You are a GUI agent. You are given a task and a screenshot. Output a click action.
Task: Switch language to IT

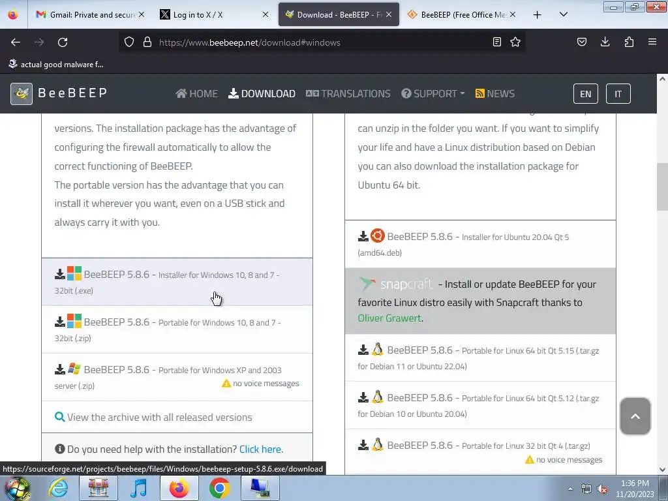(x=618, y=94)
